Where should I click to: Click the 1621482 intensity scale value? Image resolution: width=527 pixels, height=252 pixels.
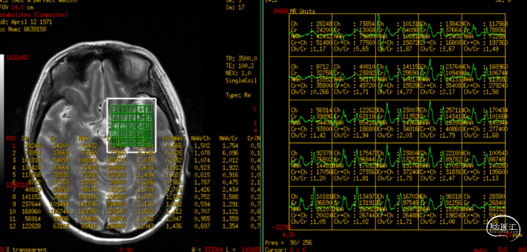tap(18, 58)
